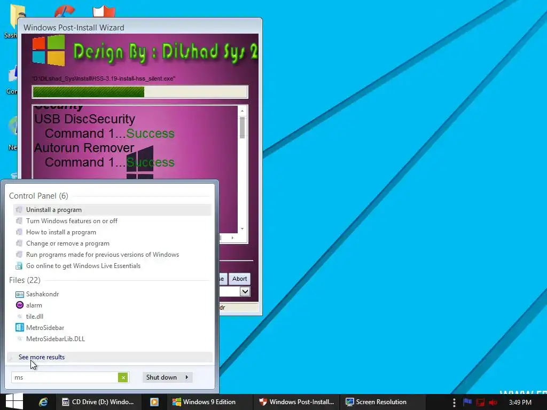Click the purple alarm file icon
547x410 pixels.
coord(20,305)
